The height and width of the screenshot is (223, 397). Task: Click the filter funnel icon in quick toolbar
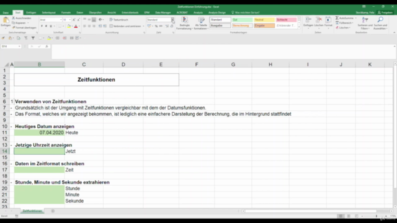pos(33,38)
